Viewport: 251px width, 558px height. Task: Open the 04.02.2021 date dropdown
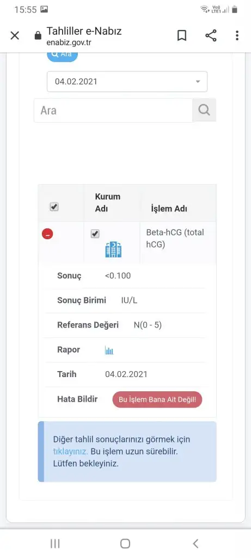tap(127, 82)
